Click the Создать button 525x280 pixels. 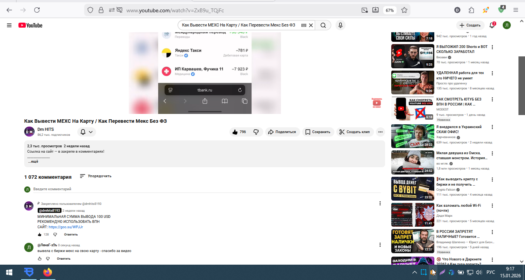(x=470, y=25)
